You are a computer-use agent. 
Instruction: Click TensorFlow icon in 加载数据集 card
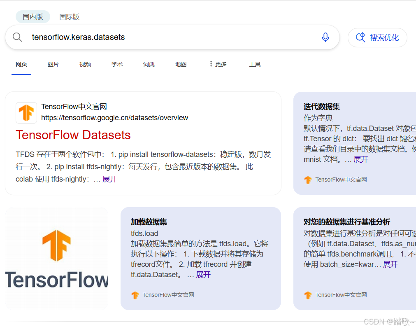[135, 295]
